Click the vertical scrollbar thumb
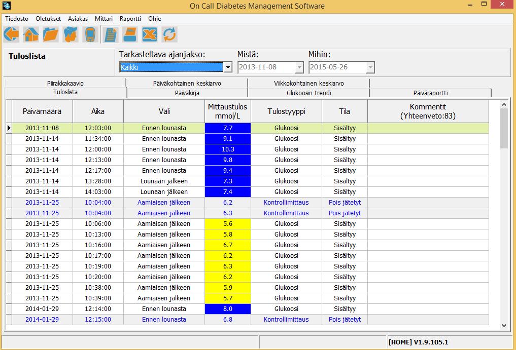Screen dimensions: 516x350 click(x=504, y=129)
